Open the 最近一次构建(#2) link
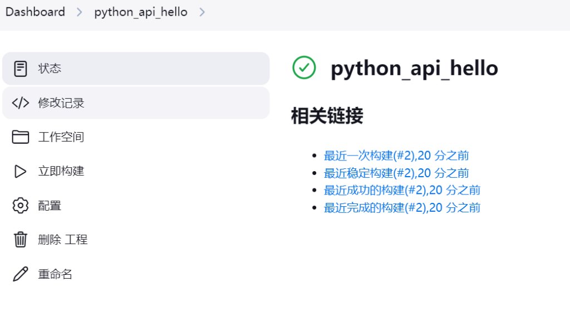 396,155
